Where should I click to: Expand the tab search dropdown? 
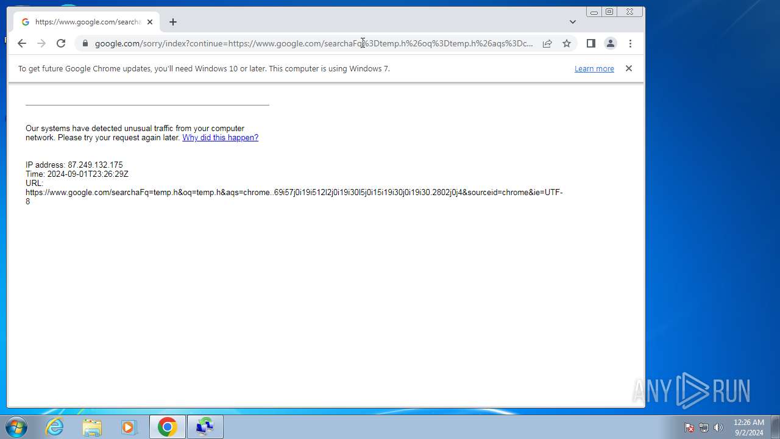click(x=573, y=22)
